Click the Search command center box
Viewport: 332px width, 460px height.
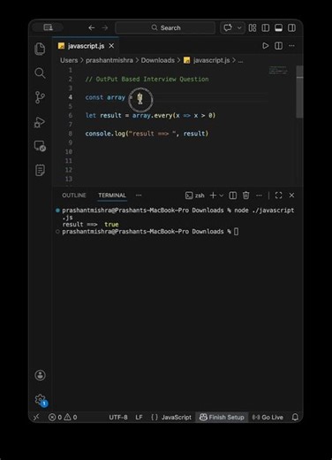click(x=165, y=28)
